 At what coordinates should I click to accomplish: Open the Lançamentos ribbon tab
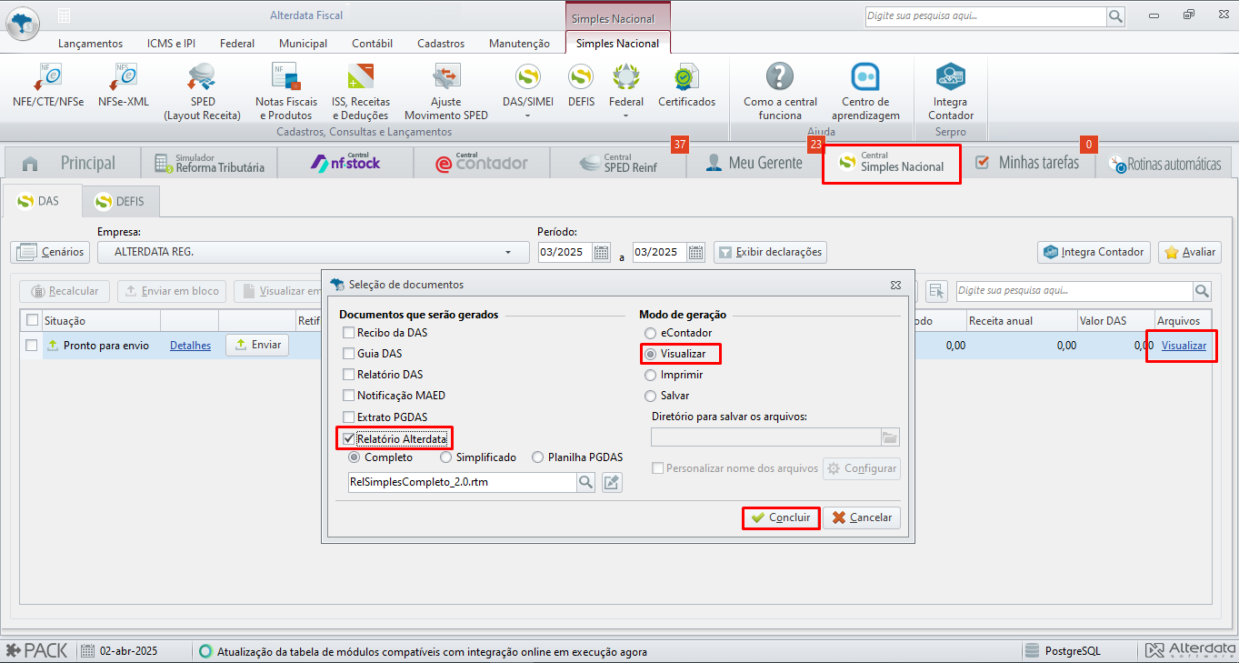pyautogui.click(x=90, y=44)
